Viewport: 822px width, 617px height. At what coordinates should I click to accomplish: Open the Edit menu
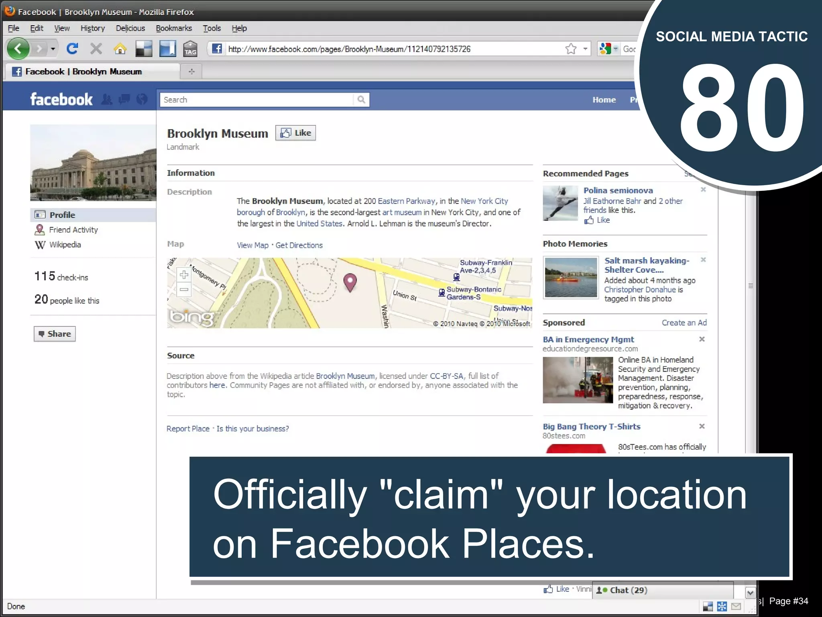pyautogui.click(x=37, y=28)
